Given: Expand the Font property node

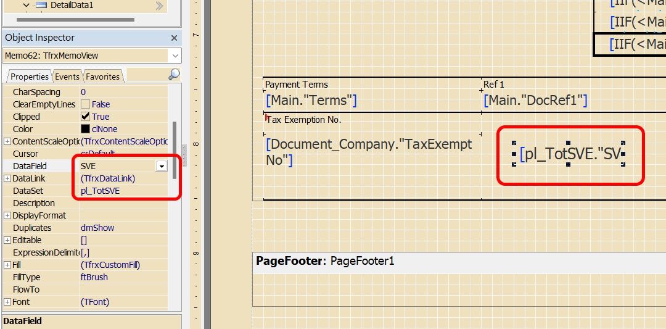Looking at the screenshot, I should tap(7, 302).
